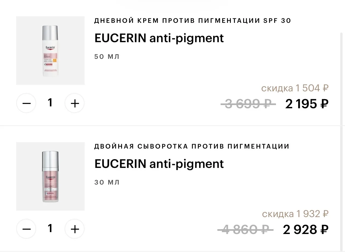Viewport: 345px width, 252px height.
Task: Click the double serum description text
Action: click(192, 146)
